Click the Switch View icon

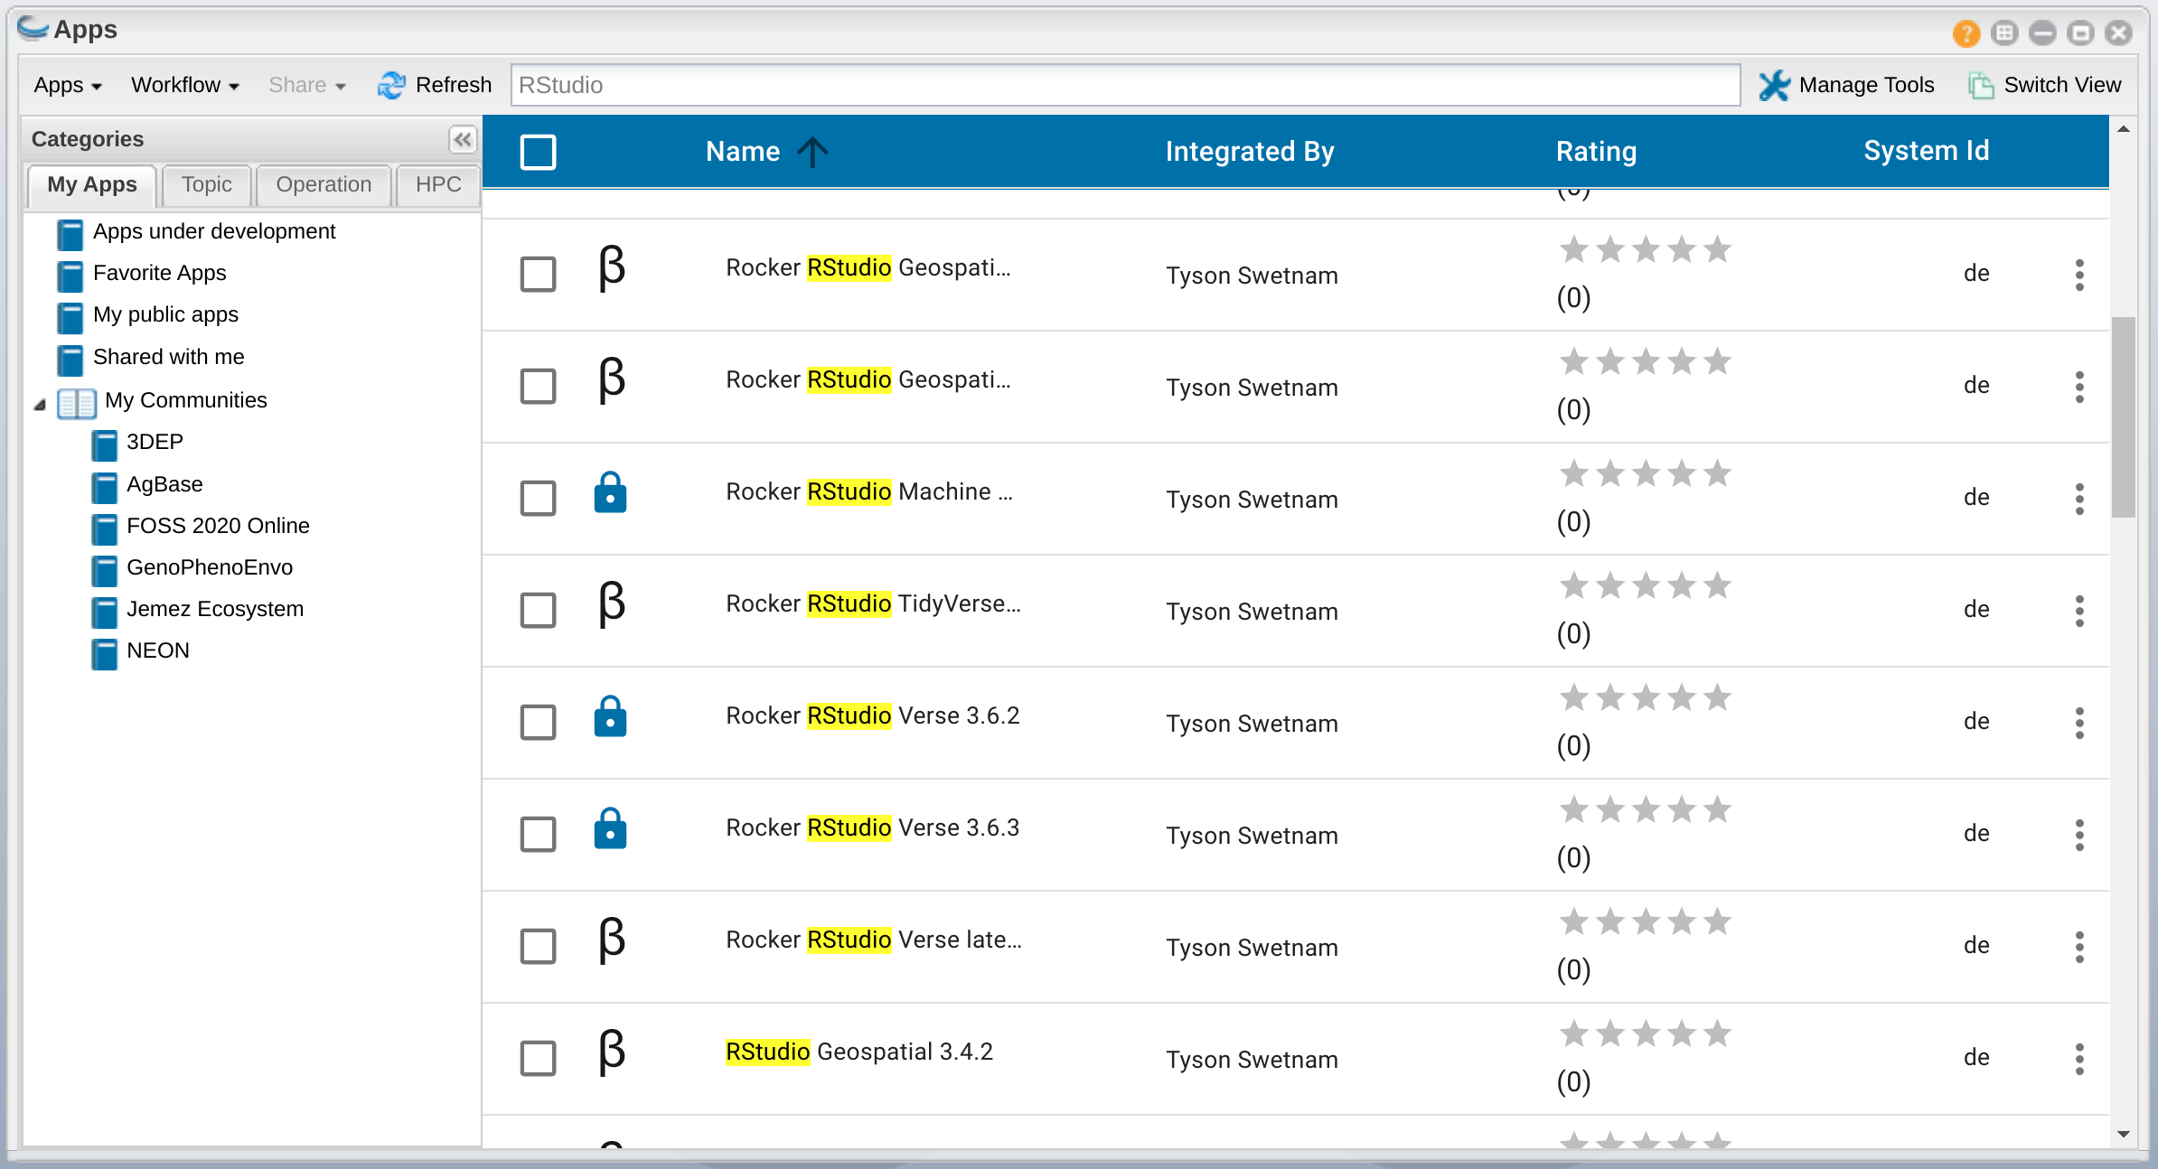[1981, 85]
